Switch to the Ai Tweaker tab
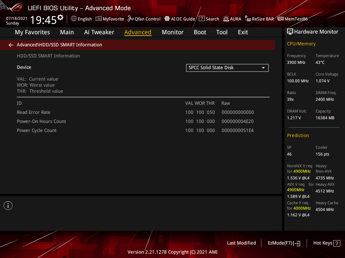This screenshot has width=345, height=258. [x=99, y=32]
